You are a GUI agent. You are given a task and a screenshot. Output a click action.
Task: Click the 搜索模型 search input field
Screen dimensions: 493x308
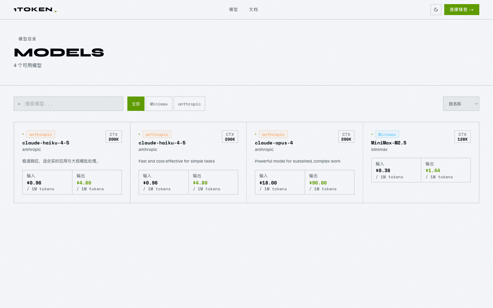(68, 103)
